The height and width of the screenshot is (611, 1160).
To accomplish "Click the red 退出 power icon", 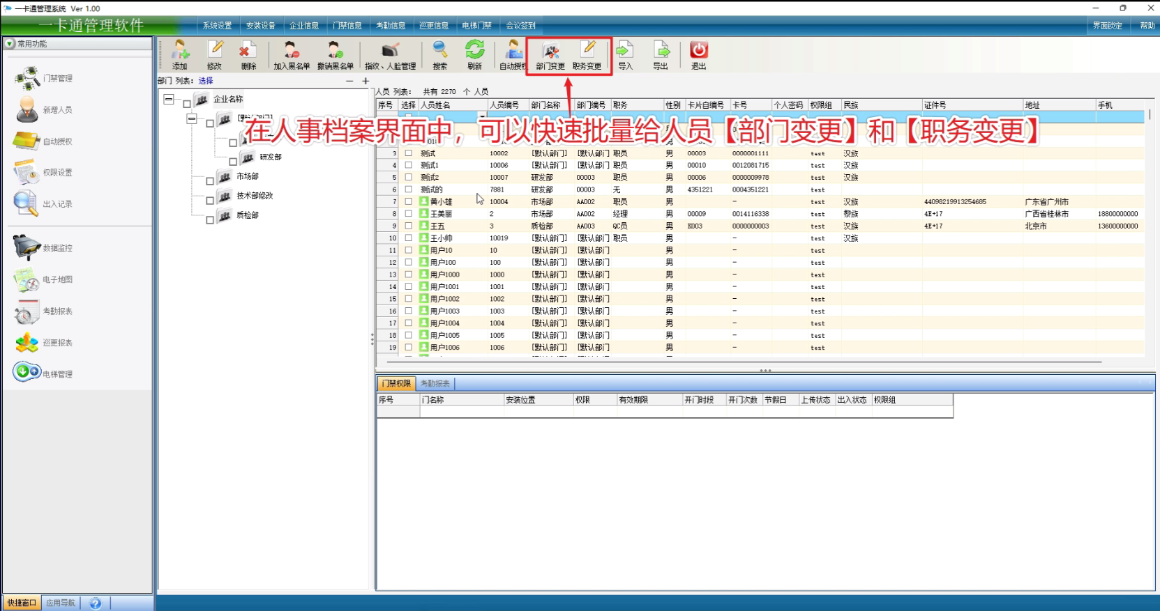I will (x=698, y=54).
